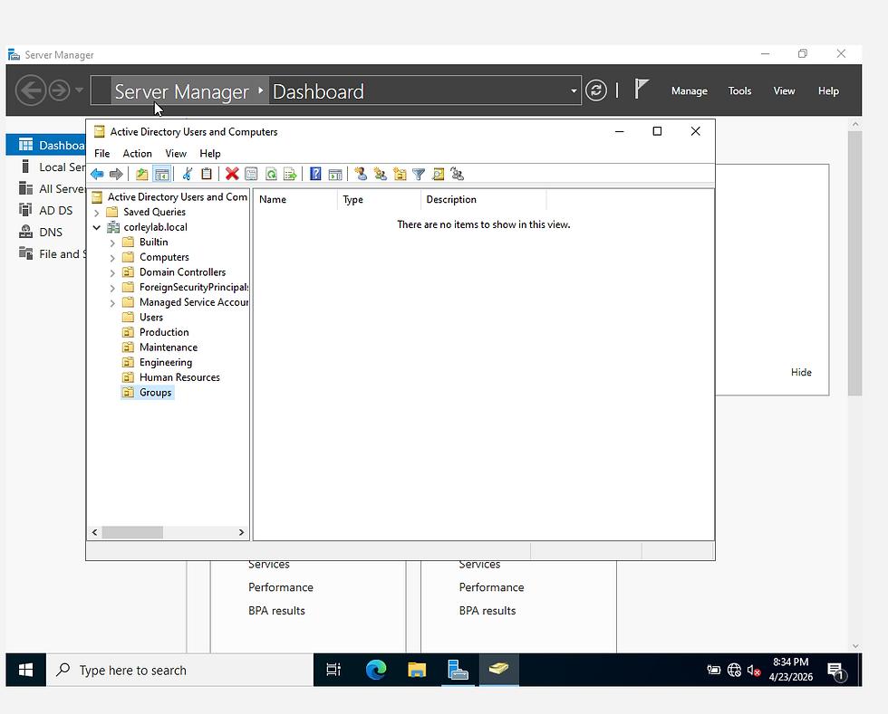Open Properties via toolbar icon
Screen dimensions: 888x714
point(251,175)
